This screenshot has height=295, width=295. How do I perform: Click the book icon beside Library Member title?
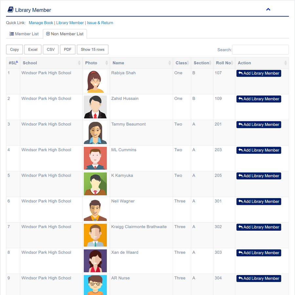click(10, 10)
